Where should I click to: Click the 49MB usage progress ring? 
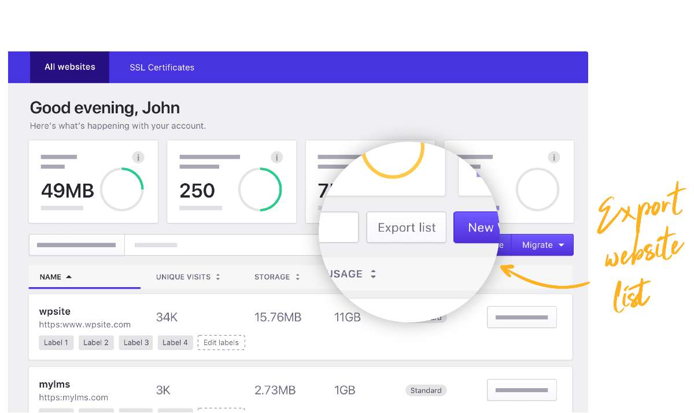click(x=122, y=189)
